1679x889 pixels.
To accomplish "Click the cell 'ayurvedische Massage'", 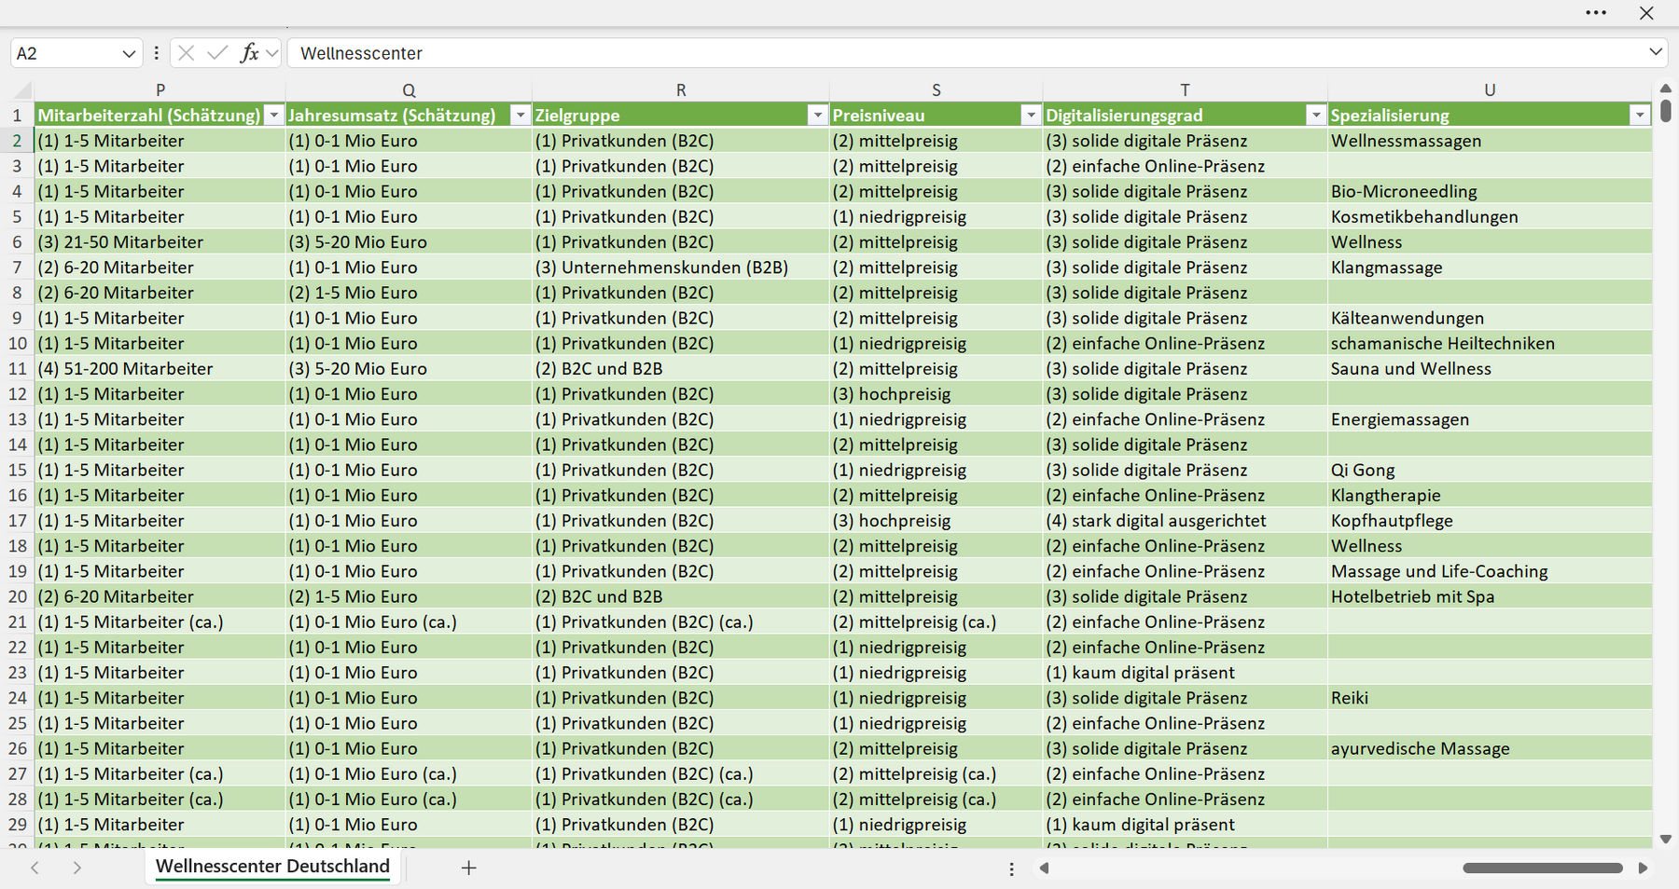I will point(1490,749).
